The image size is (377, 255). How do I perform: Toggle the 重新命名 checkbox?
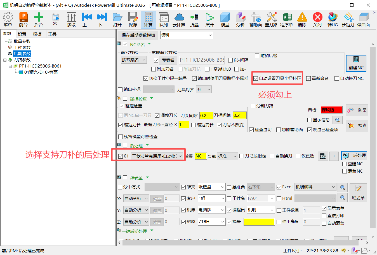[308, 78]
